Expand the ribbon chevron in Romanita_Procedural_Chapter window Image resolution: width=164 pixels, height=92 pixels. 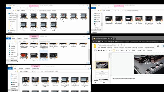tap(89, 68)
